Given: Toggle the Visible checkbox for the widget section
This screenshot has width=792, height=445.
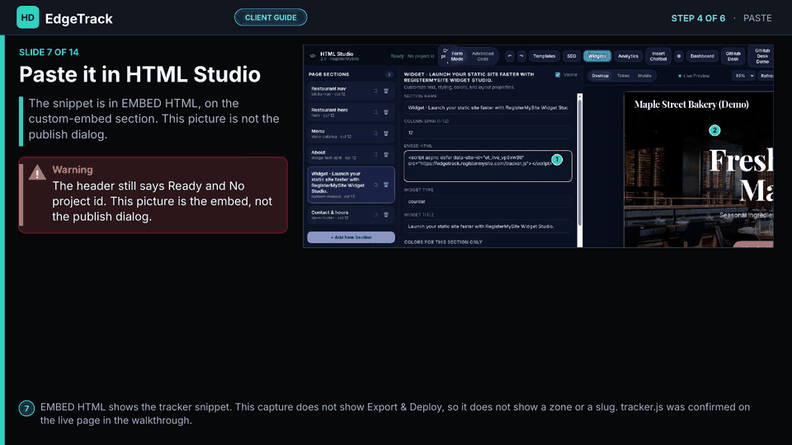Looking at the screenshot, I should (558, 75).
